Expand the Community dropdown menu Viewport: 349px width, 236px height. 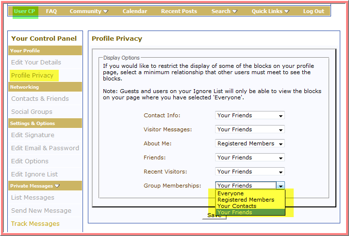click(89, 11)
